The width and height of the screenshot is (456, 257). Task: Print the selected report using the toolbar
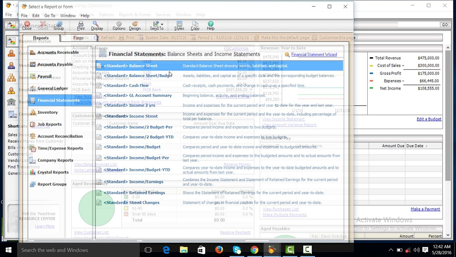pyautogui.click(x=81, y=25)
